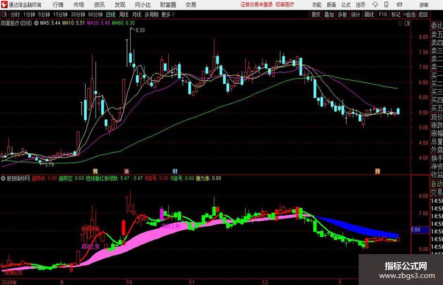Click the settings icon beside 股朋指标网 indicator

3,178
